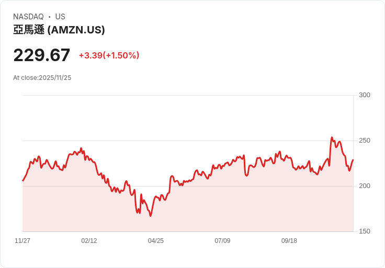385x268 pixels.
Task: Select the 07/09 date on x-axis
Action: pos(222,241)
